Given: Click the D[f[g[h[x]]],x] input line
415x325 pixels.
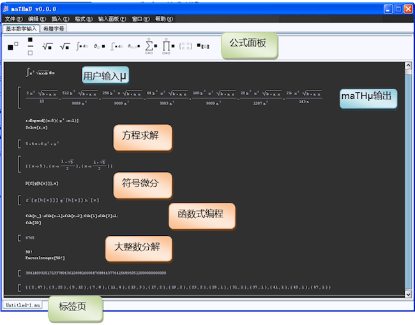Looking at the screenshot, I should click(x=41, y=183).
